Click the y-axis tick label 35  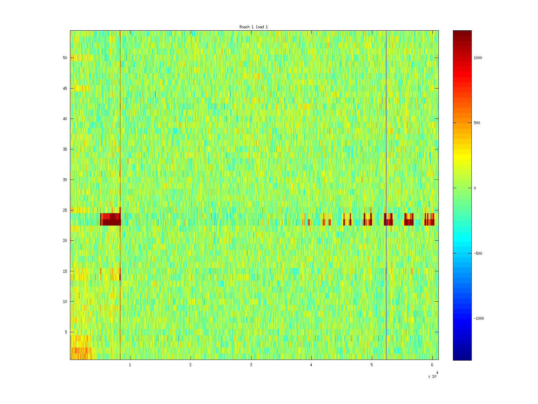65,149
